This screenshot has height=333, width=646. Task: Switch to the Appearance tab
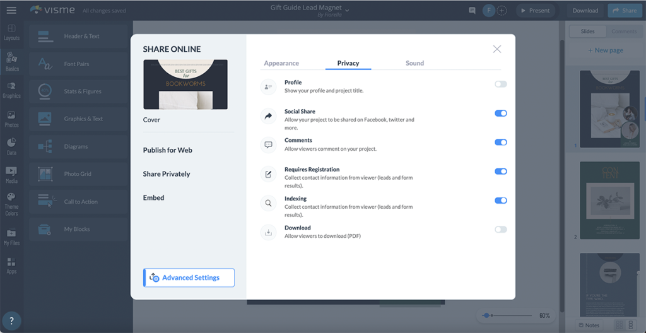[x=281, y=63]
